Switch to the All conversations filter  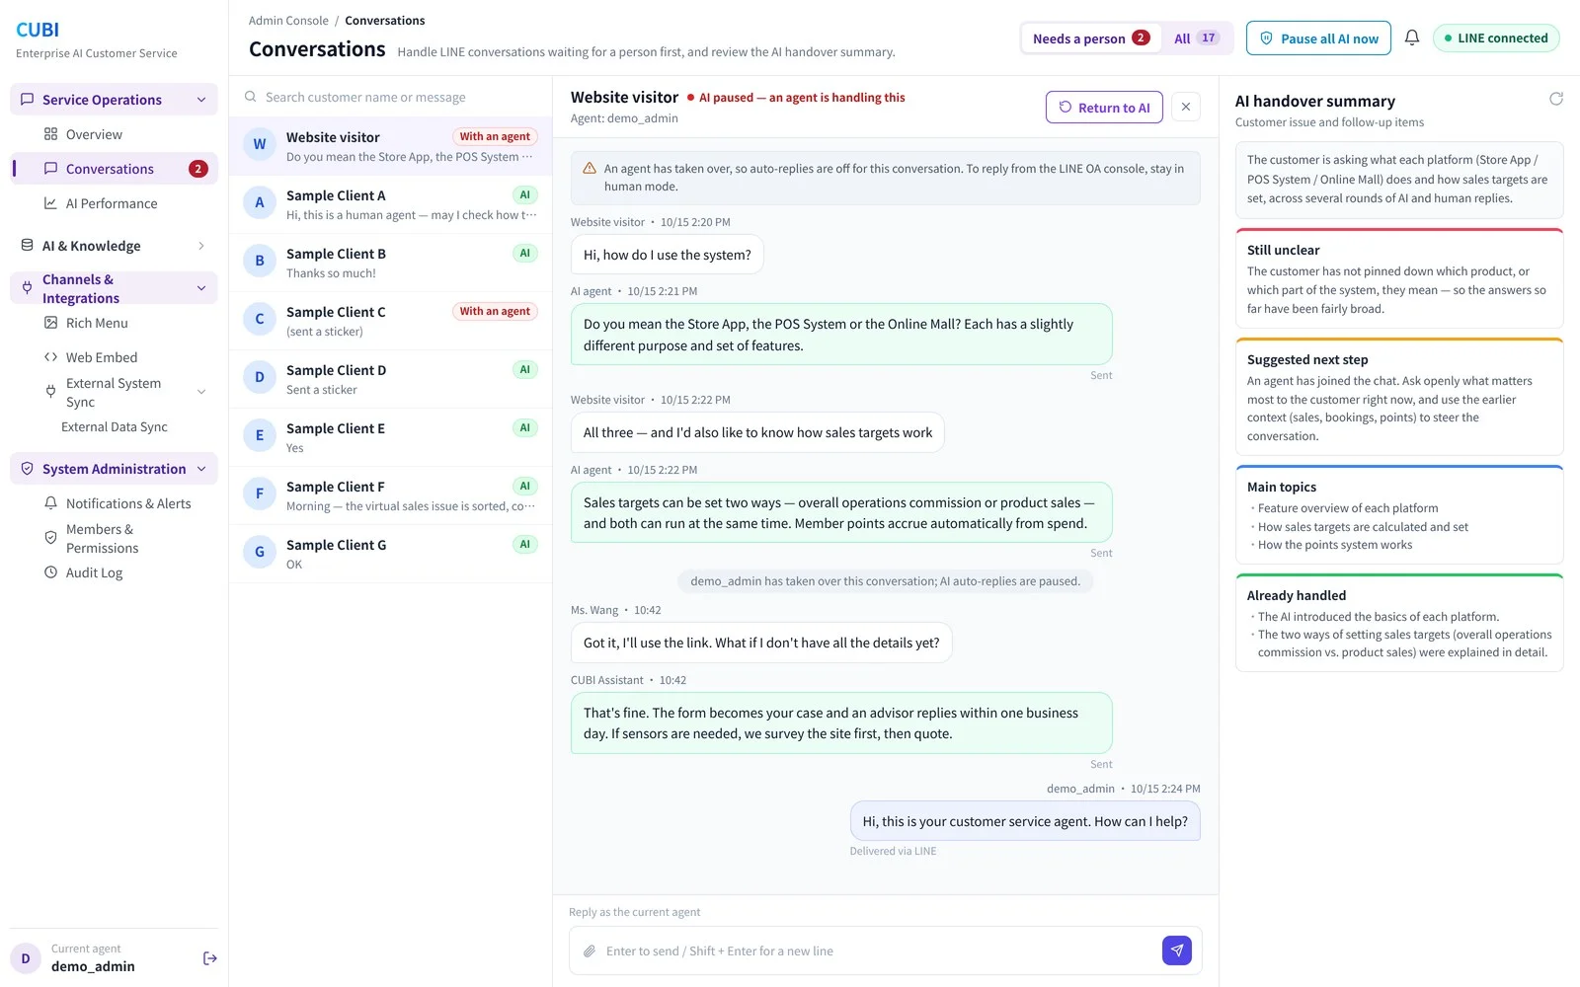(1196, 38)
